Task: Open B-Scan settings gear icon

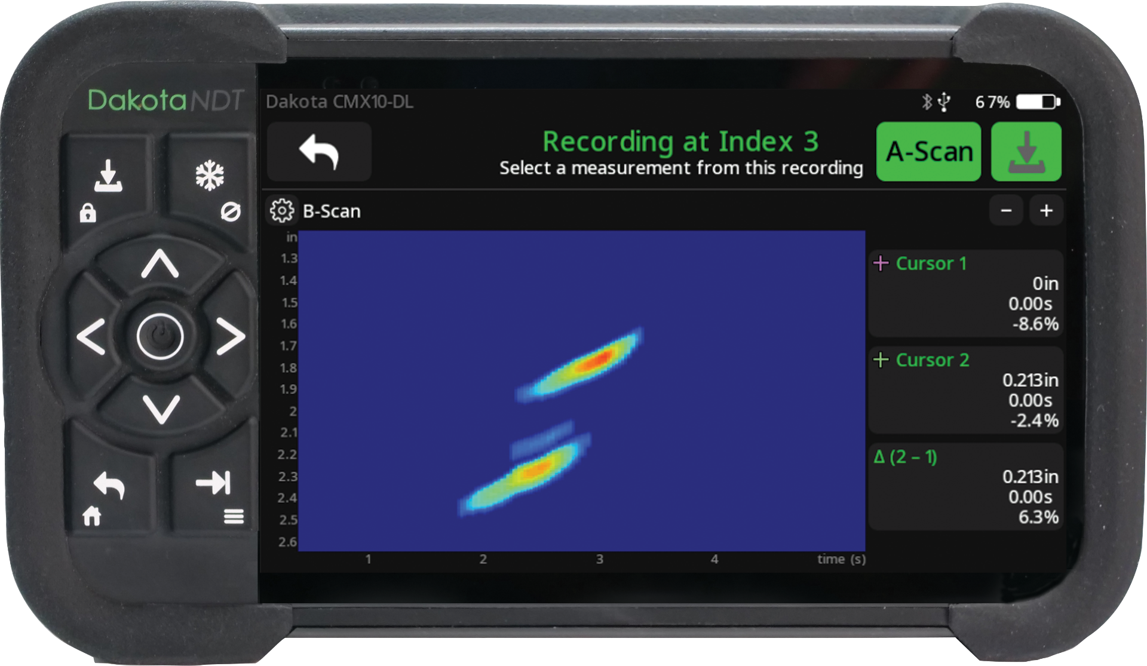Action: pos(281,211)
